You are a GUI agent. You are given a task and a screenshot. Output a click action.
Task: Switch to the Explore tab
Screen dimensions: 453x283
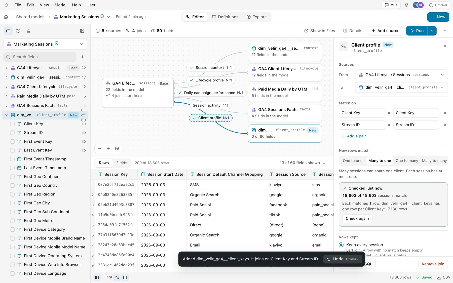click(256, 17)
